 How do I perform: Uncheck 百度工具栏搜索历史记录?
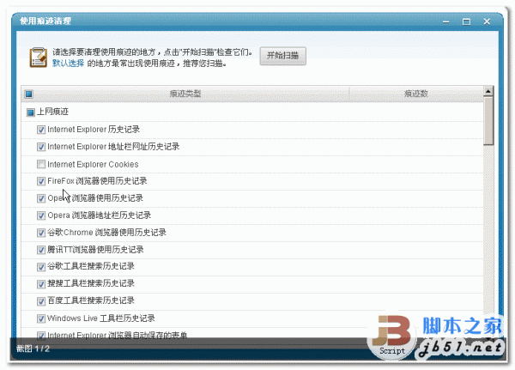pyautogui.click(x=41, y=301)
